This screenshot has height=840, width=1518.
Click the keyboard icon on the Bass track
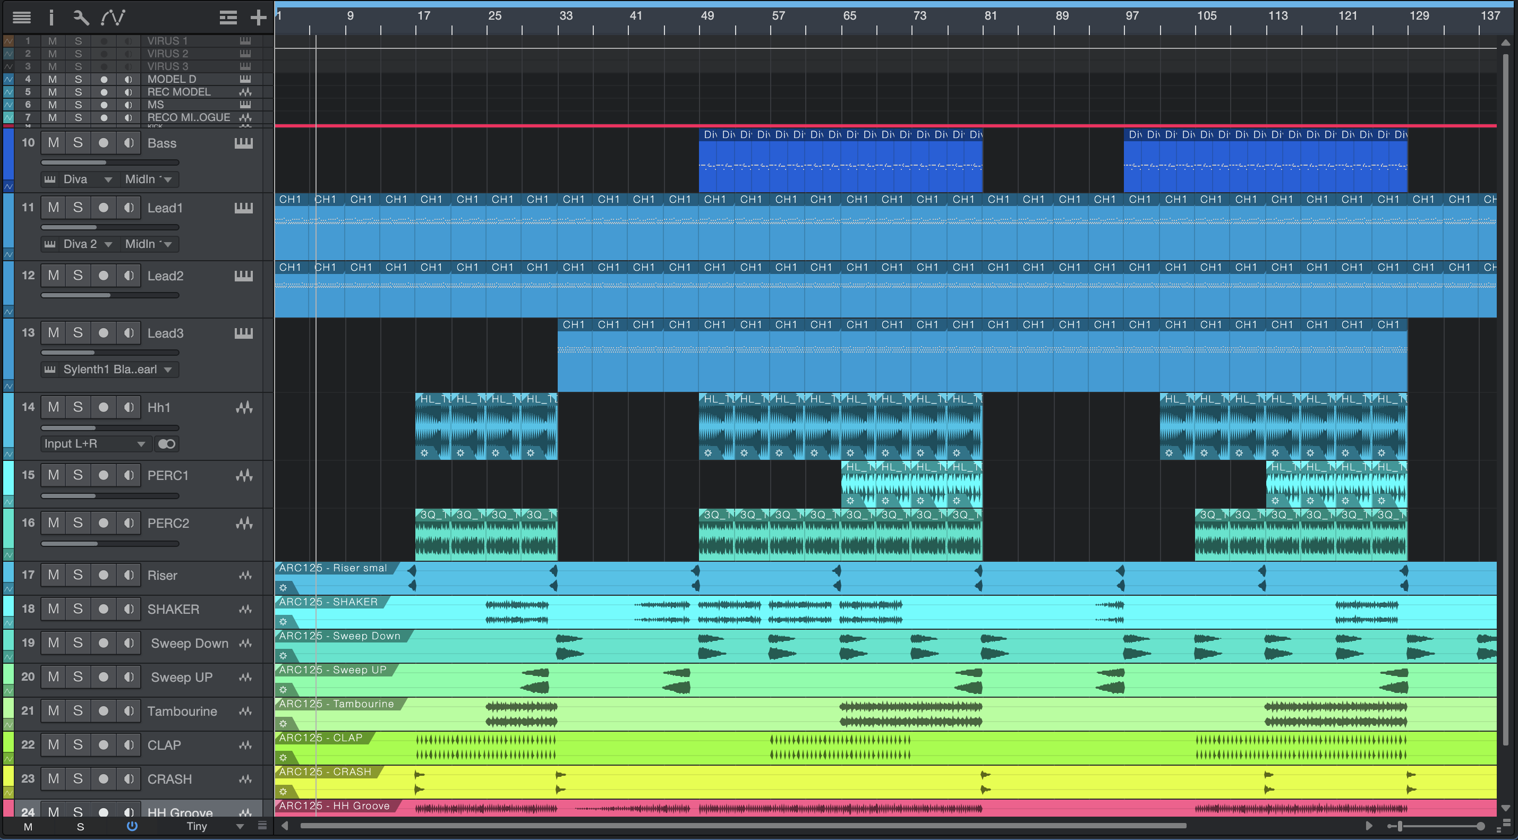pyautogui.click(x=243, y=143)
